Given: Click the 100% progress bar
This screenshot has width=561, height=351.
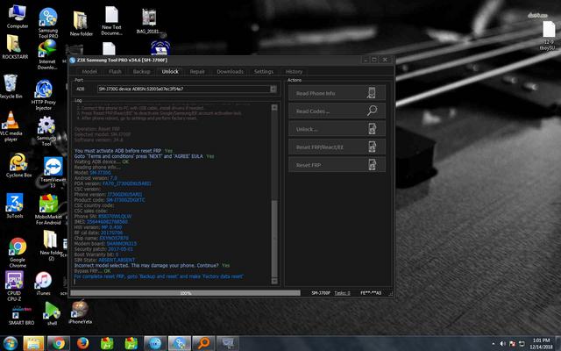Looking at the screenshot, I should (185, 293).
